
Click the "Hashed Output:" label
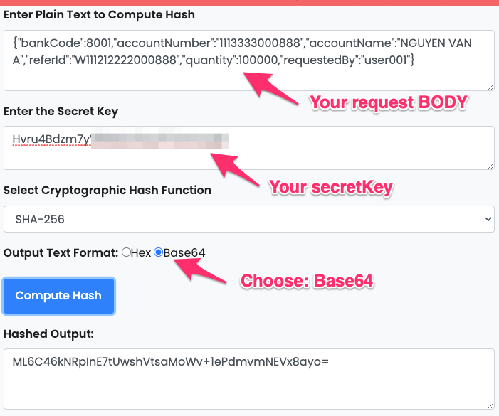pyautogui.click(x=47, y=334)
